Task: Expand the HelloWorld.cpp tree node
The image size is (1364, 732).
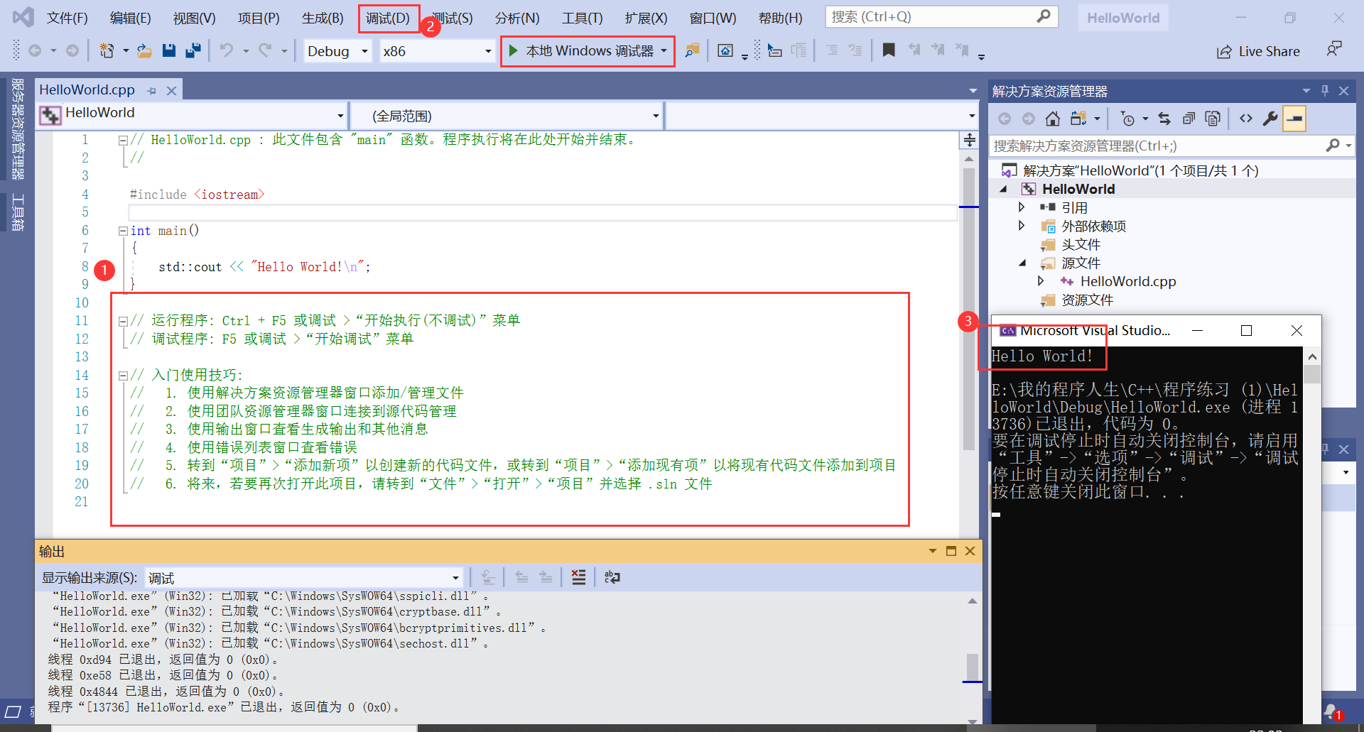Action: (1041, 281)
